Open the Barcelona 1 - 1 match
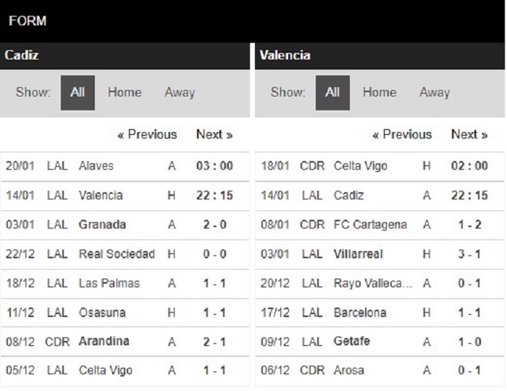Image resolution: width=507 pixels, height=391 pixels. click(380, 313)
